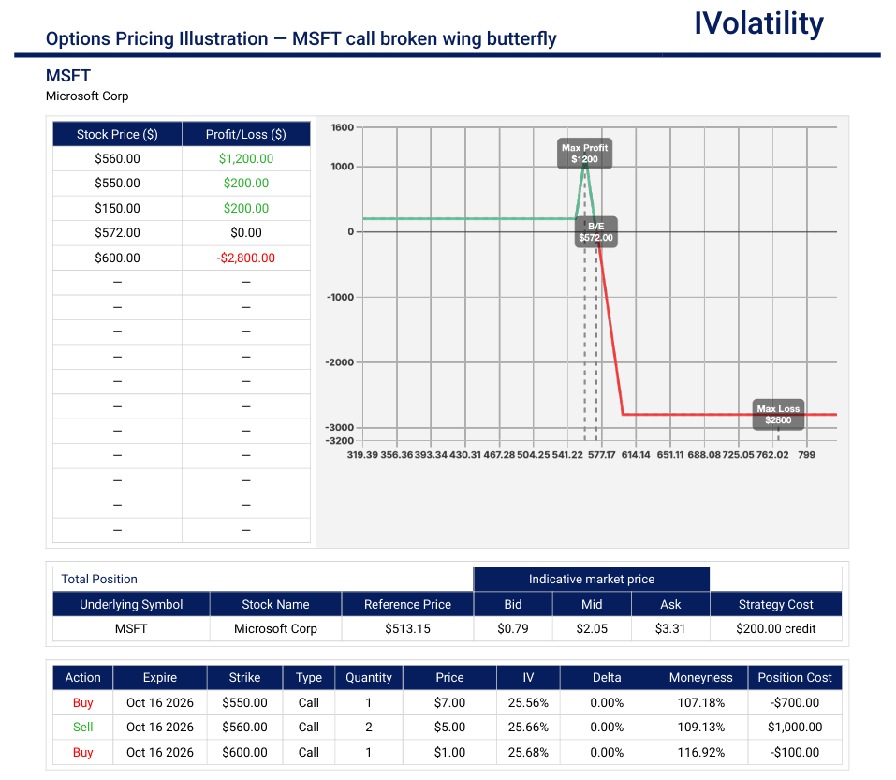This screenshot has width=896, height=780.
Task: Click the $560.00 strike cell in legs table
Action: click(x=244, y=727)
